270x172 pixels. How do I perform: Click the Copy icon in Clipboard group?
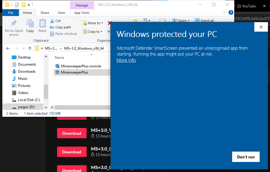(x=30, y=23)
